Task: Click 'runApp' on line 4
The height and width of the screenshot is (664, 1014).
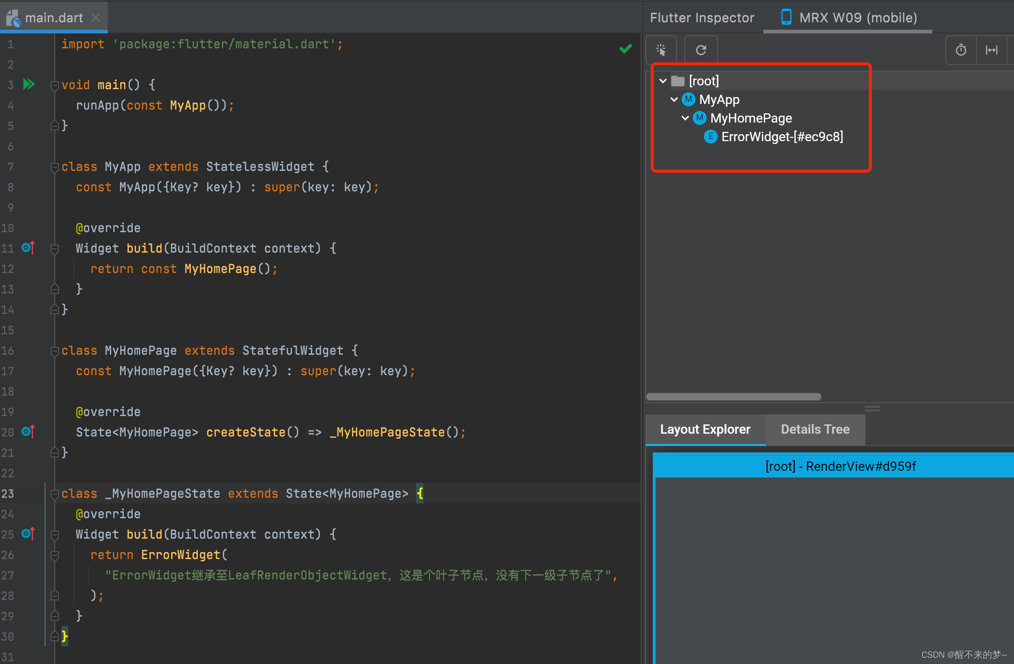Action: coord(97,105)
